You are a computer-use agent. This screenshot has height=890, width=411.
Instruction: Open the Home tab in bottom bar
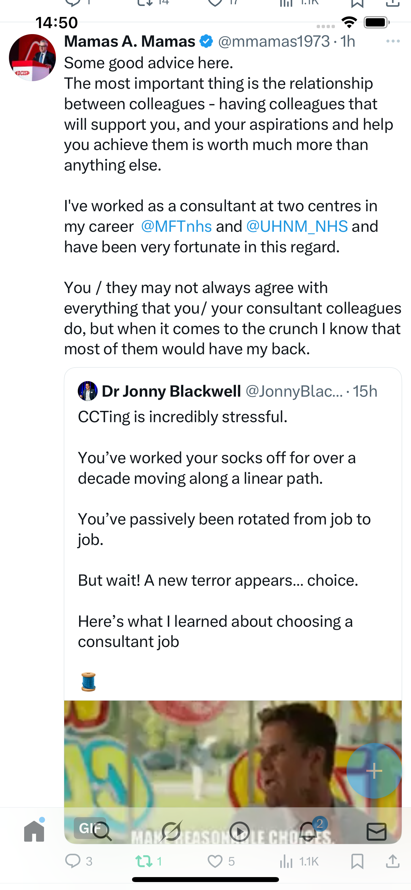point(34,831)
